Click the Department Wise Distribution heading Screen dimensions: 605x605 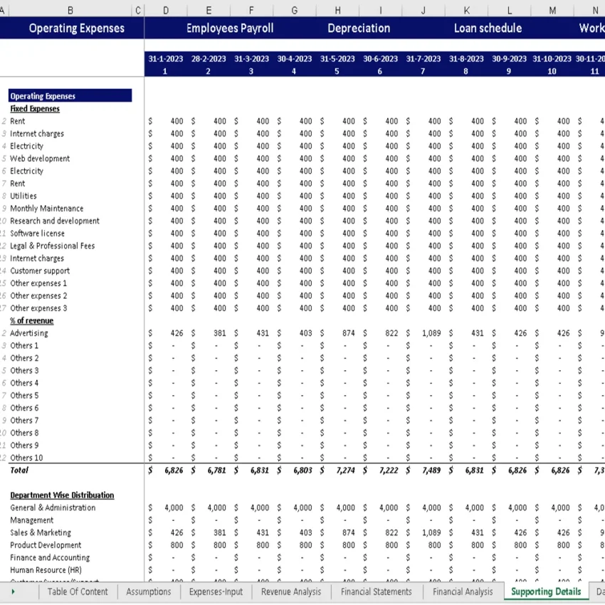(x=63, y=495)
